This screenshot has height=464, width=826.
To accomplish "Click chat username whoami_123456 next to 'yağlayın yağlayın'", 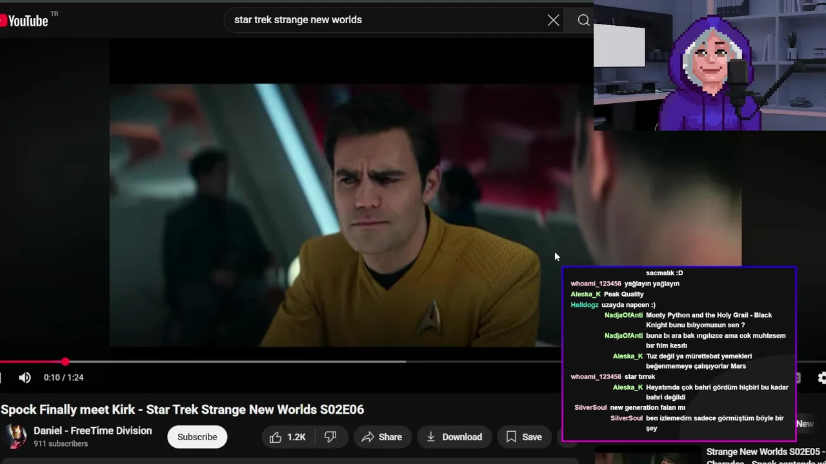I will [x=596, y=284].
